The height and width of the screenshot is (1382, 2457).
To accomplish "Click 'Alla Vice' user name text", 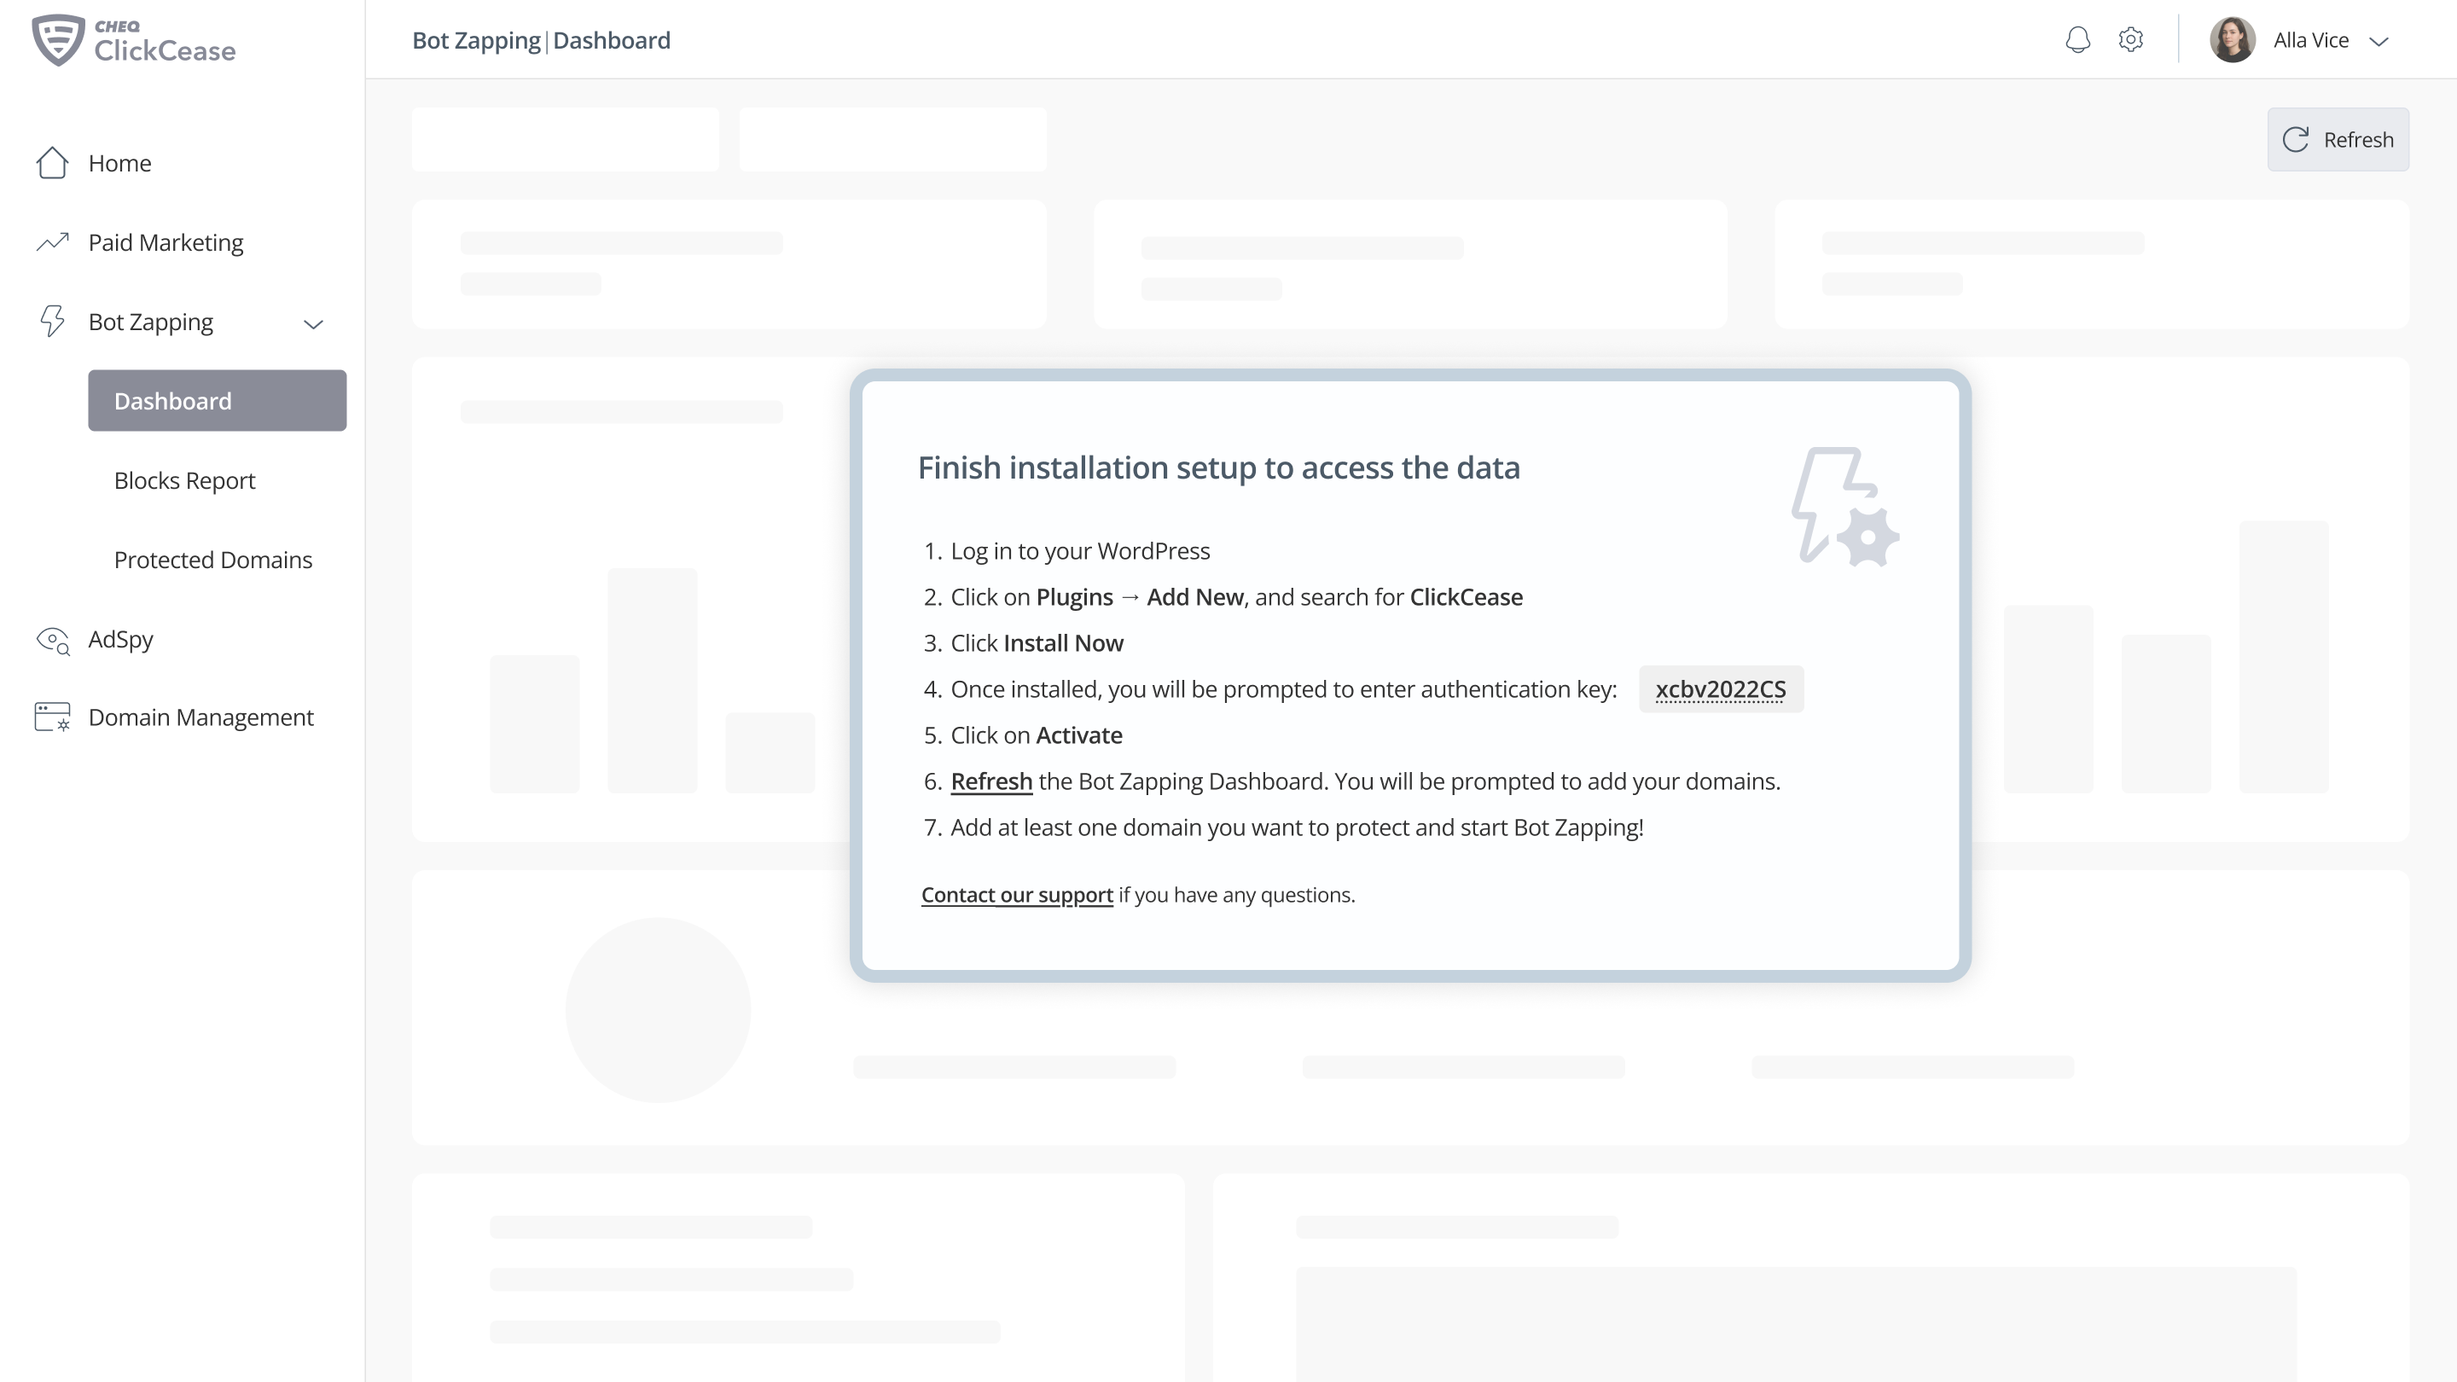I will [2311, 40].
